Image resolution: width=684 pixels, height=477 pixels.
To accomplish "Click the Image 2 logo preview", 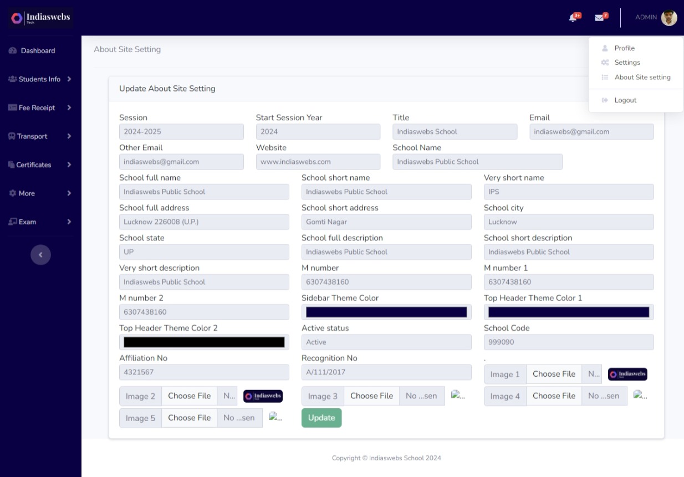I will [x=263, y=396].
